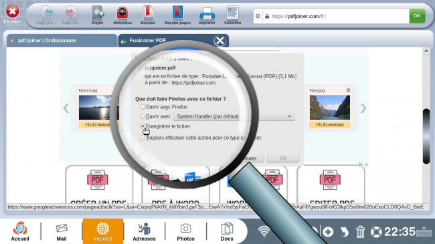Check Toujours effectuer cette action checkbox
This screenshot has width=435, height=244.
tap(143, 138)
